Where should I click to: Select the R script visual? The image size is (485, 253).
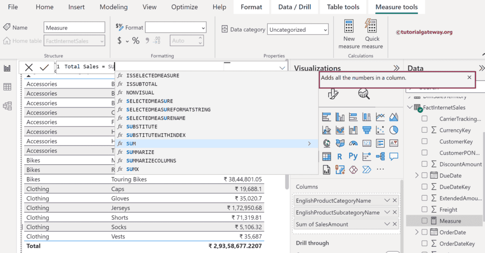(340, 156)
